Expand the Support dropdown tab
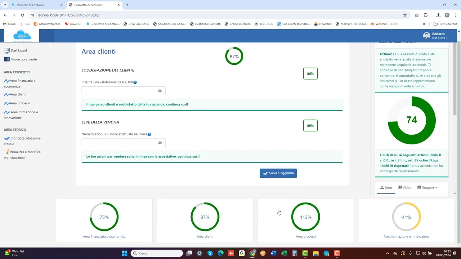 [x=427, y=187]
